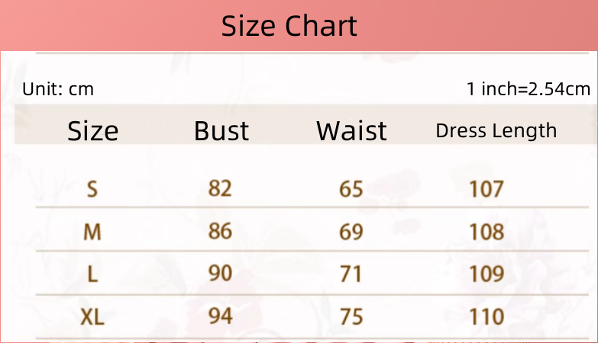The image size is (598, 343).
Task: Click the M size row label
Action: [92, 231]
